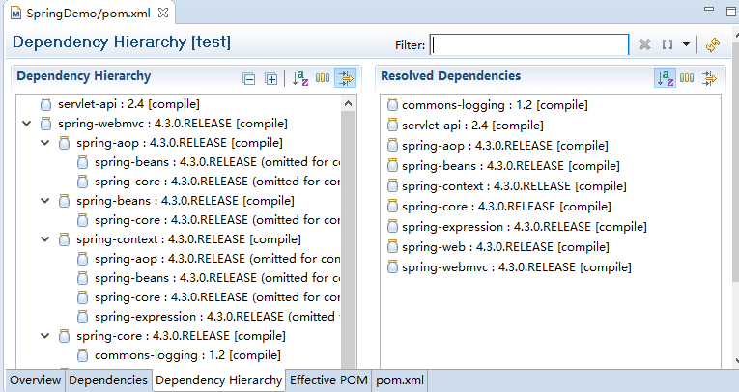Screen dimensions: 739x392
Task: Collapse all in Dependency Hierarchy panel
Action: pyautogui.click(x=249, y=78)
